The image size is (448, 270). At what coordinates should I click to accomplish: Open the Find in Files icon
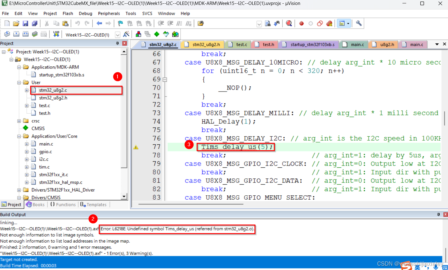tap(201, 23)
